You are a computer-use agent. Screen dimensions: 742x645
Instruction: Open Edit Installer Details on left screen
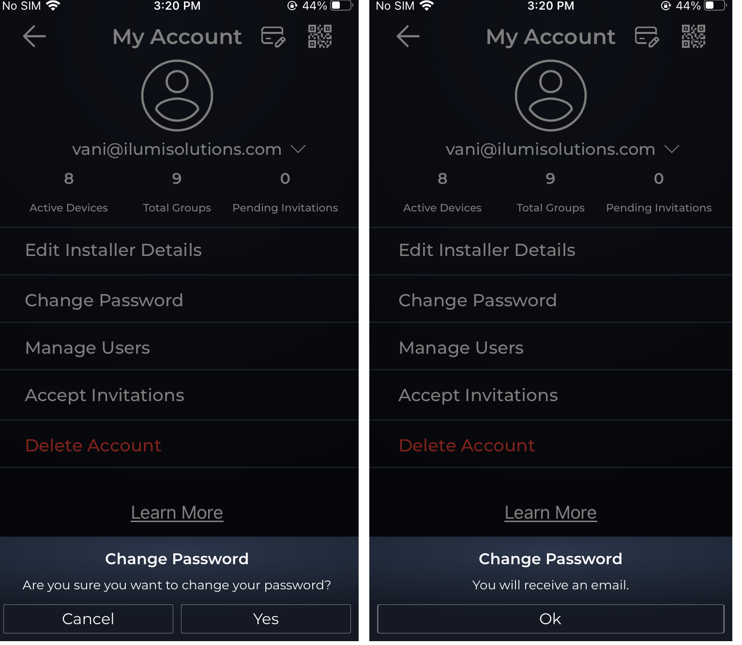[x=114, y=250]
